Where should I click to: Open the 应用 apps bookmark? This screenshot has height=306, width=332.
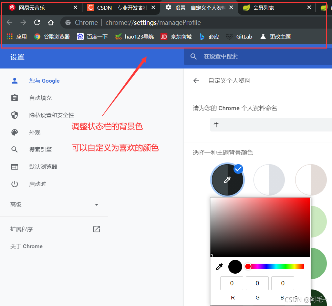(17, 36)
